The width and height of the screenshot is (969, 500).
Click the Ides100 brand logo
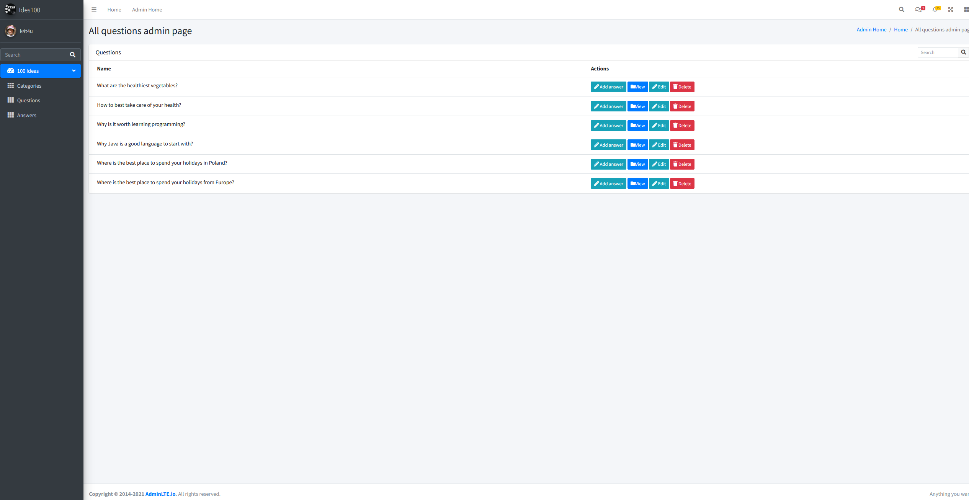tap(10, 10)
